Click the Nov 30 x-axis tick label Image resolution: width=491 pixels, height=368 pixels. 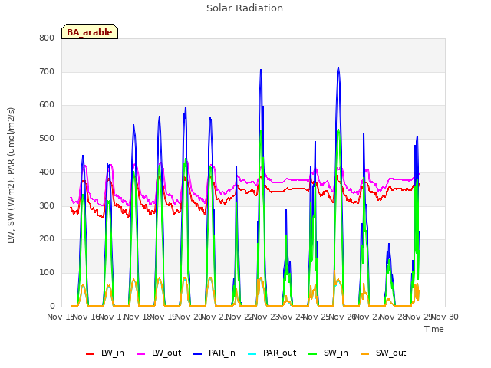pos(445,317)
